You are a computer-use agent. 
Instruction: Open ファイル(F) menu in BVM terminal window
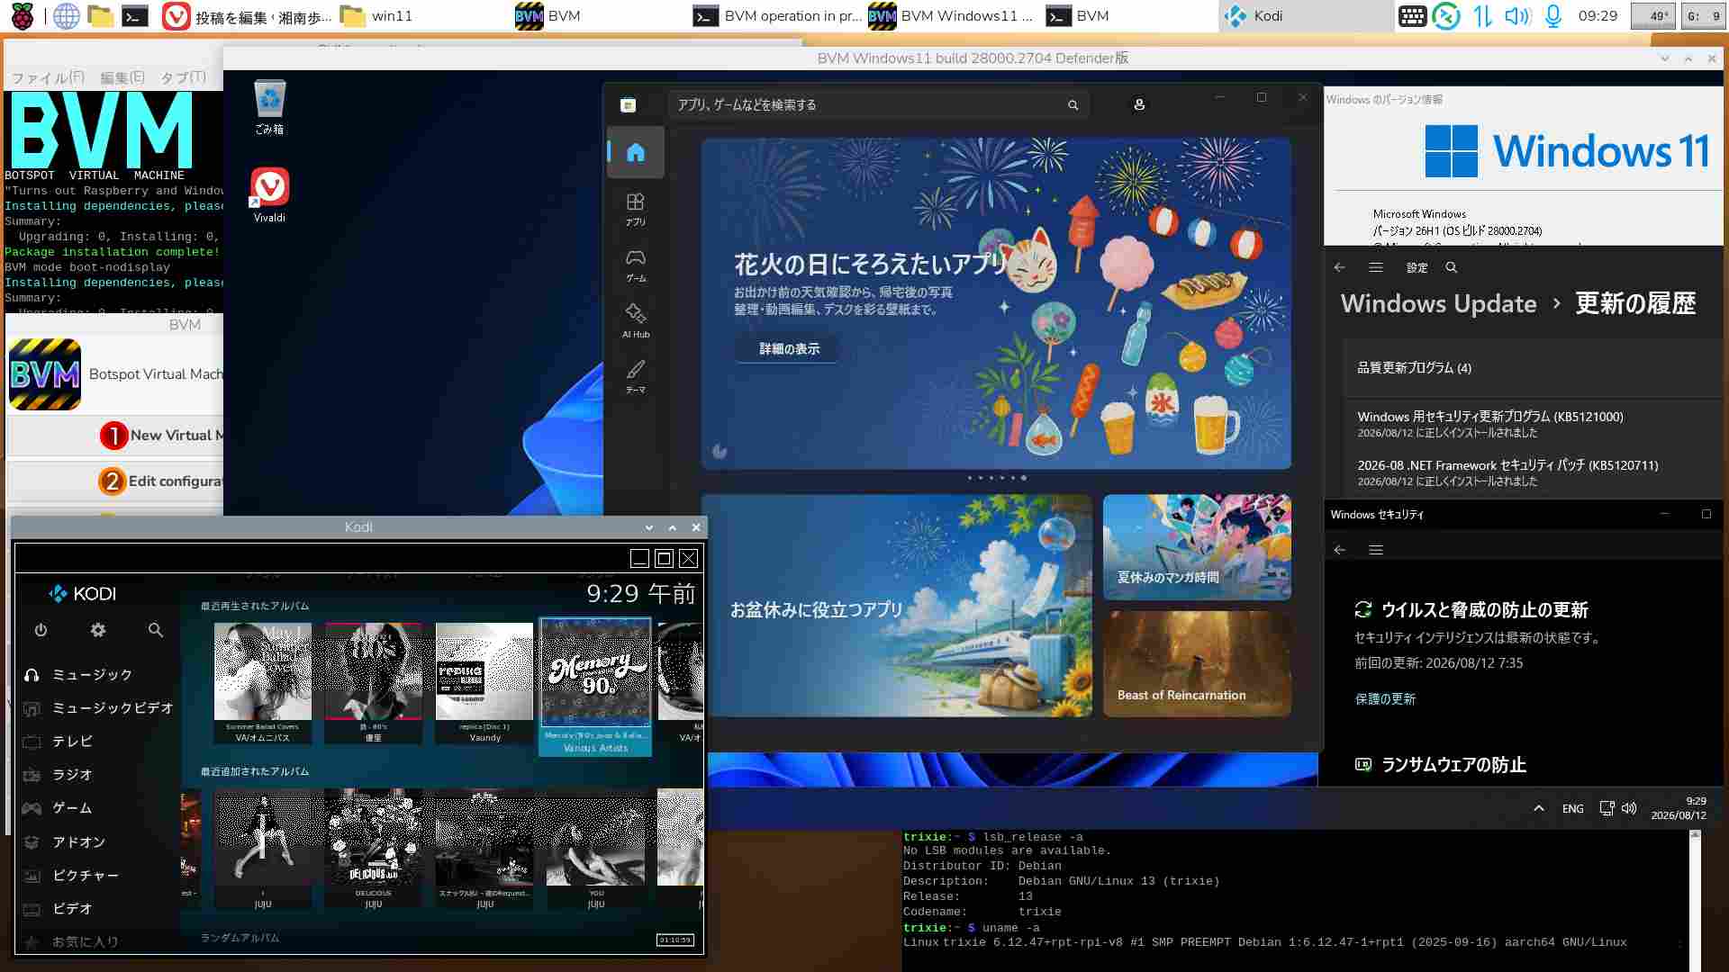coord(48,77)
